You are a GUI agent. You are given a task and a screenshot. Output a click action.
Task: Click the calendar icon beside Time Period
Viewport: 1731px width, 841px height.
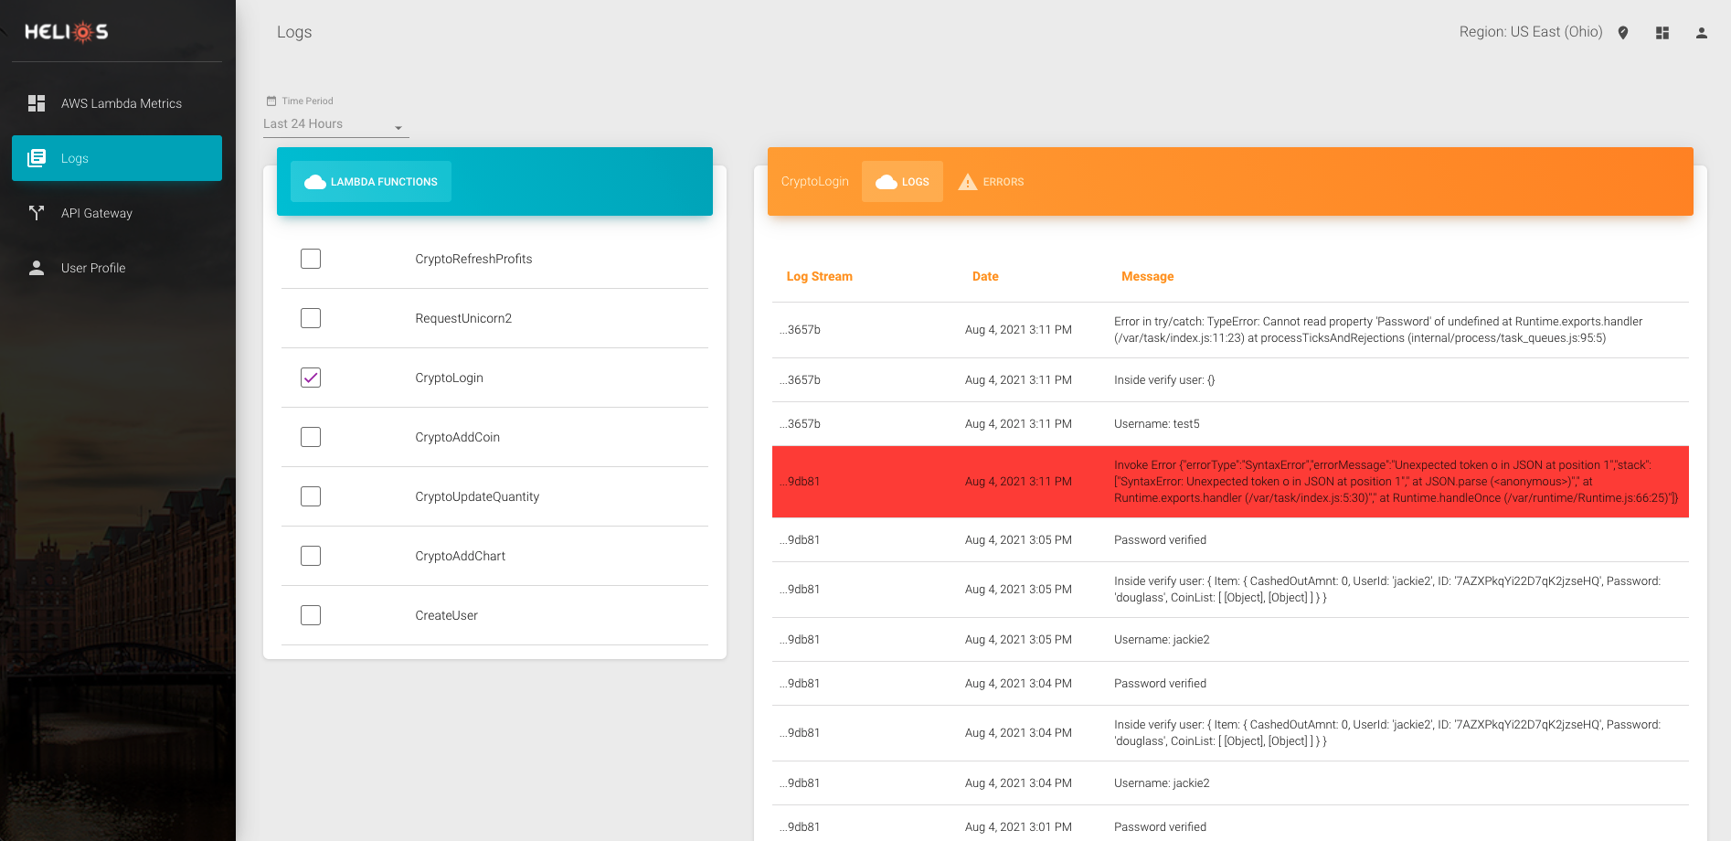[271, 101]
